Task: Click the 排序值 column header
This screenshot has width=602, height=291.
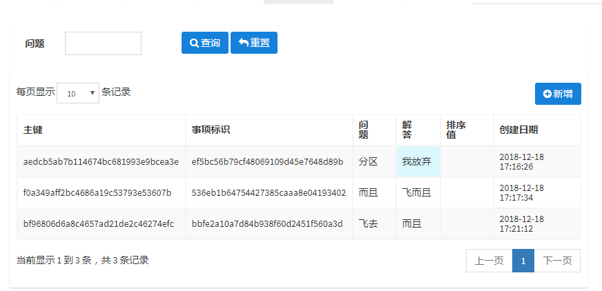Action: coord(467,130)
